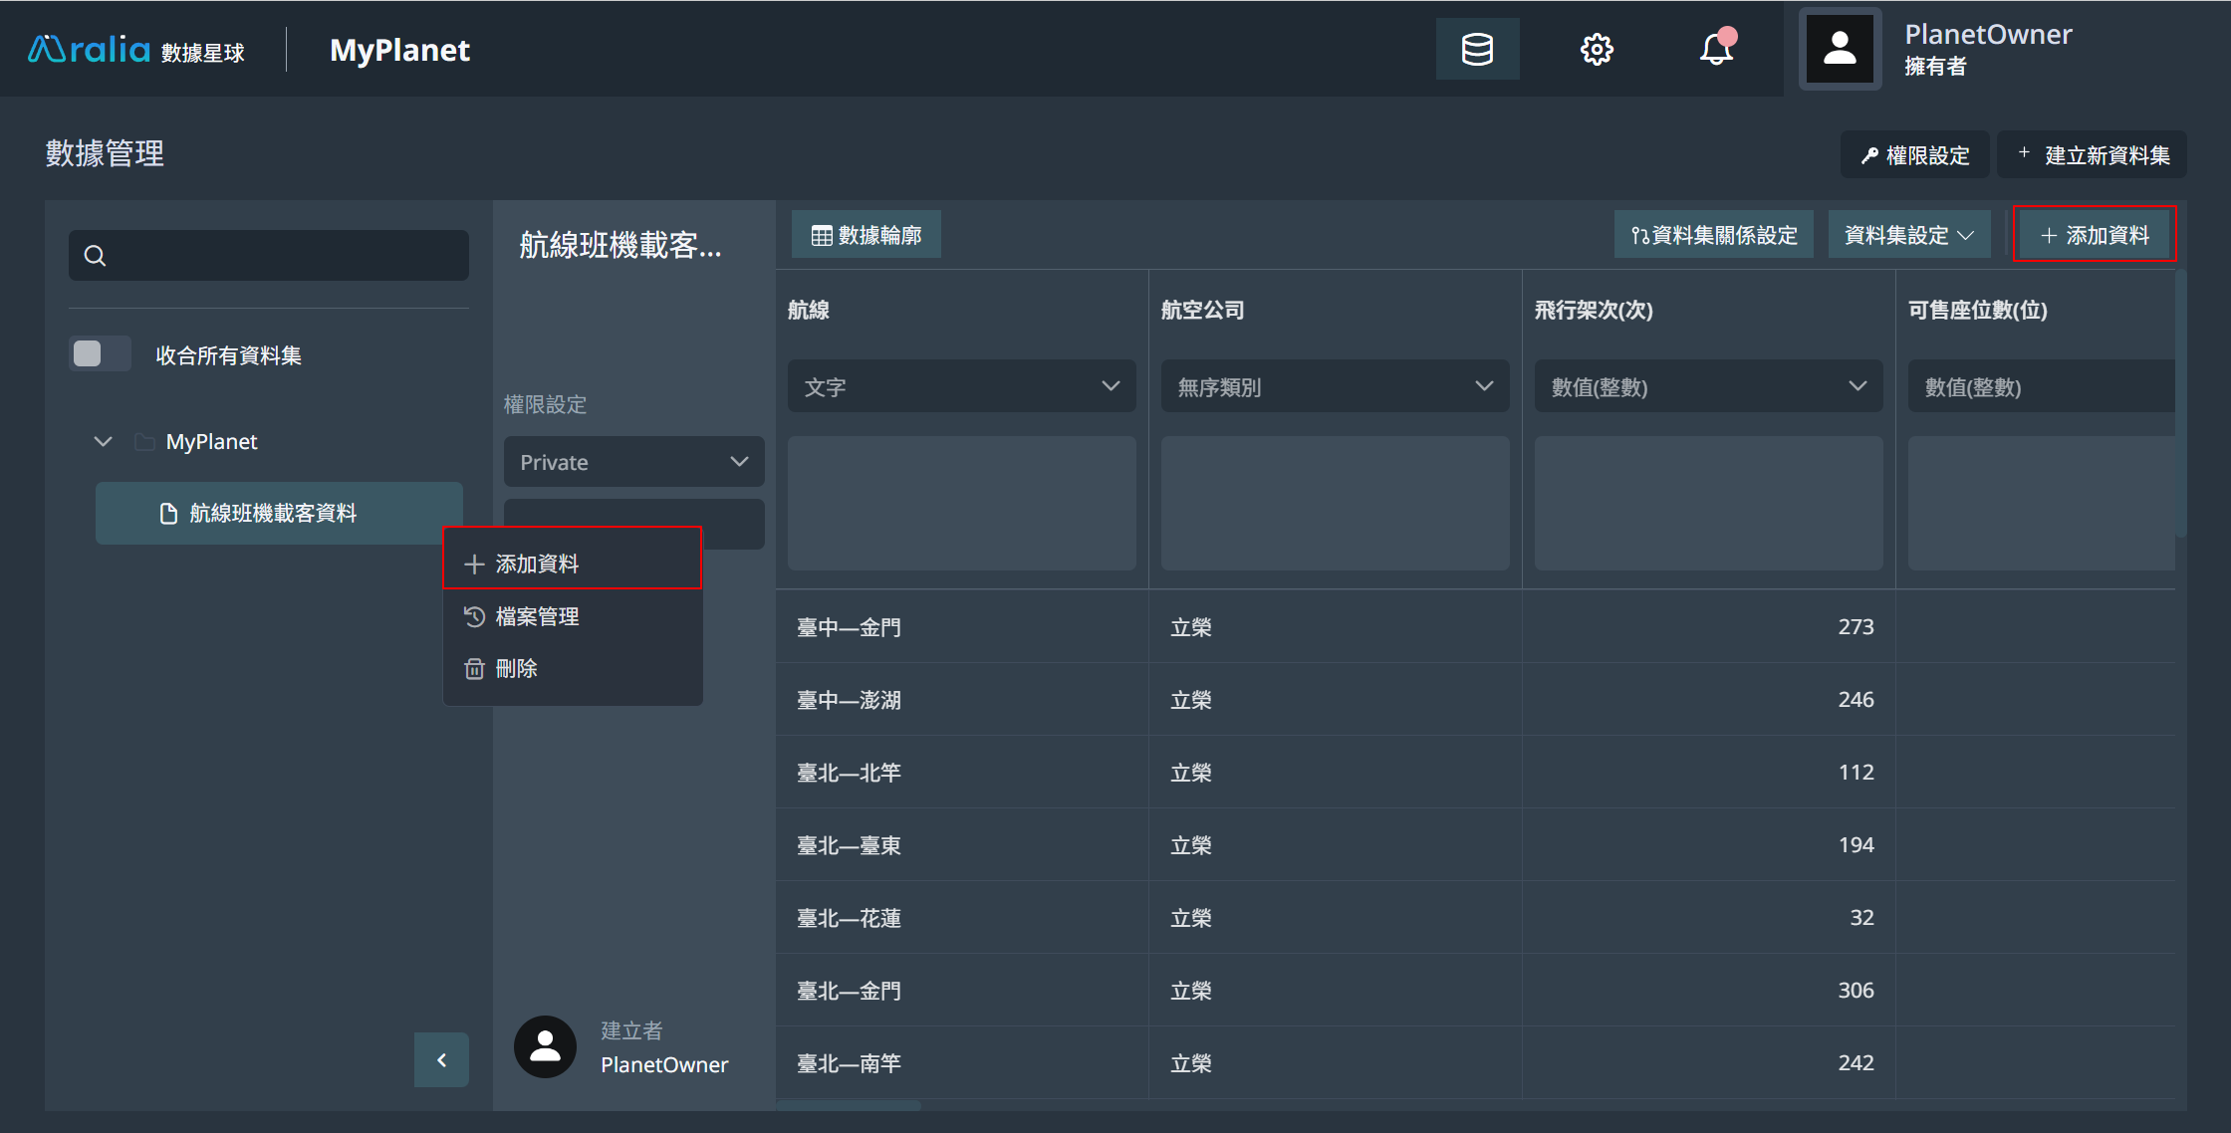
Task: Switch to 數據輪廓 tab
Action: click(867, 235)
